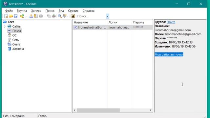Image resolution: width=210 pixels, height=118 pixels.
Task: Open the quick search dropdown arrow
Action: pyautogui.click(x=108, y=16)
